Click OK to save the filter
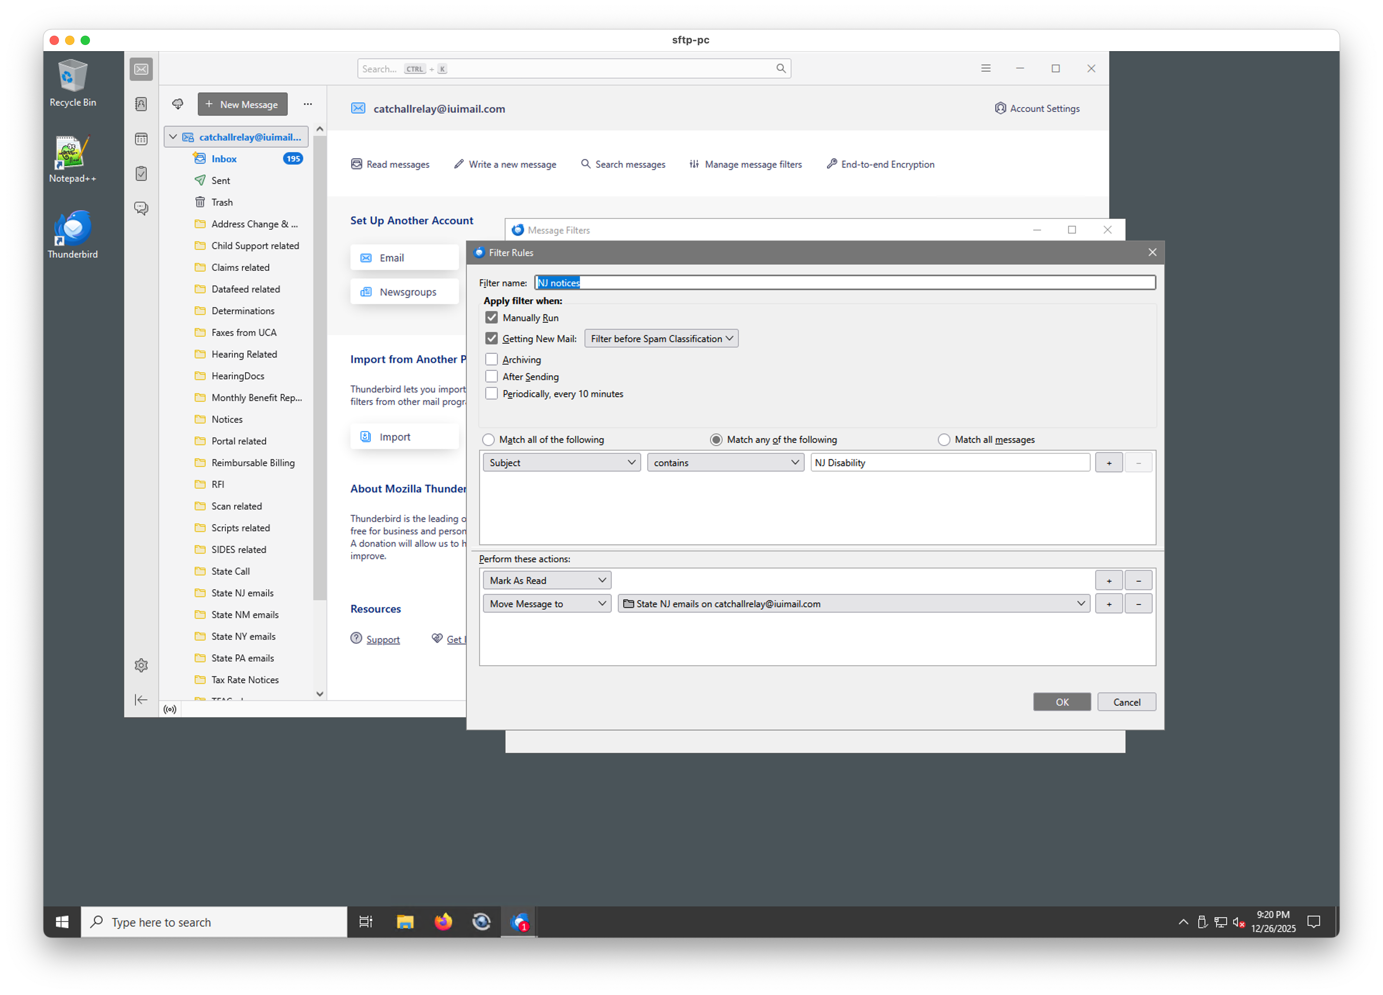Image resolution: width=1383 pixels, height=995 pixels. (x=1062, y=702)
